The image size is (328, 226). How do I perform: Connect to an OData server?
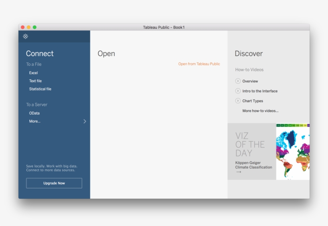point(34,113)
